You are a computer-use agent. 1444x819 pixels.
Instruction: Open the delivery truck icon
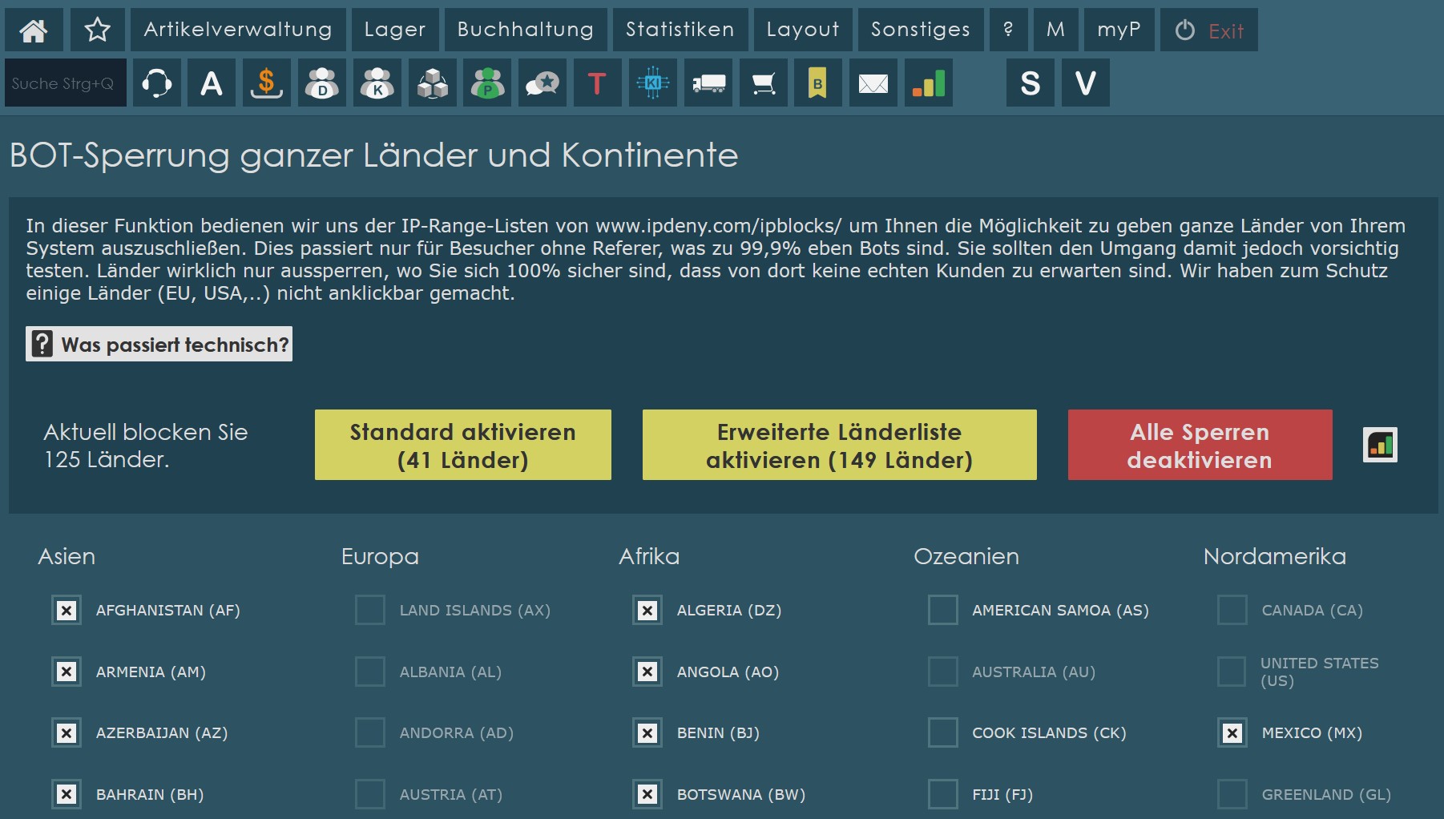pyautogui.click(x=708, y=83)
